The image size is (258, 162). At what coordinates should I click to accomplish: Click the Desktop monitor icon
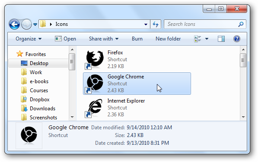[x=24, y=63]
